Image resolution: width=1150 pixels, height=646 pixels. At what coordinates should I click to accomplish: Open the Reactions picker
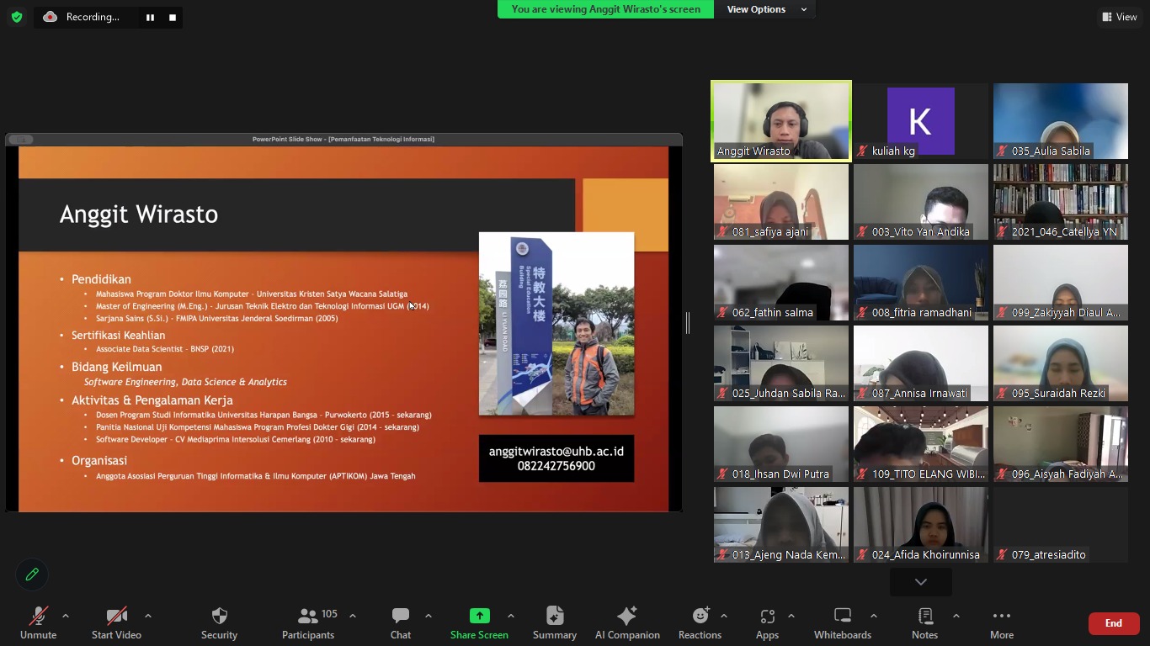tap(700, 623)
